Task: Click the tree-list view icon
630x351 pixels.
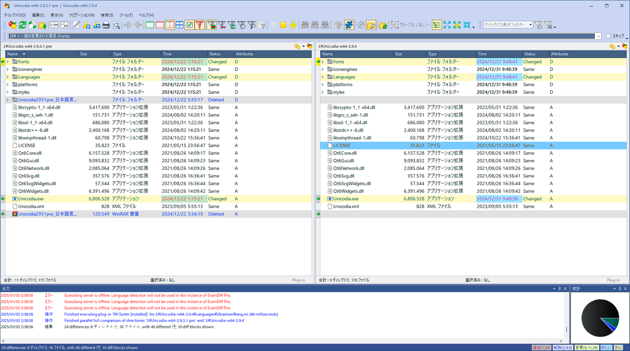Action: 437,25
